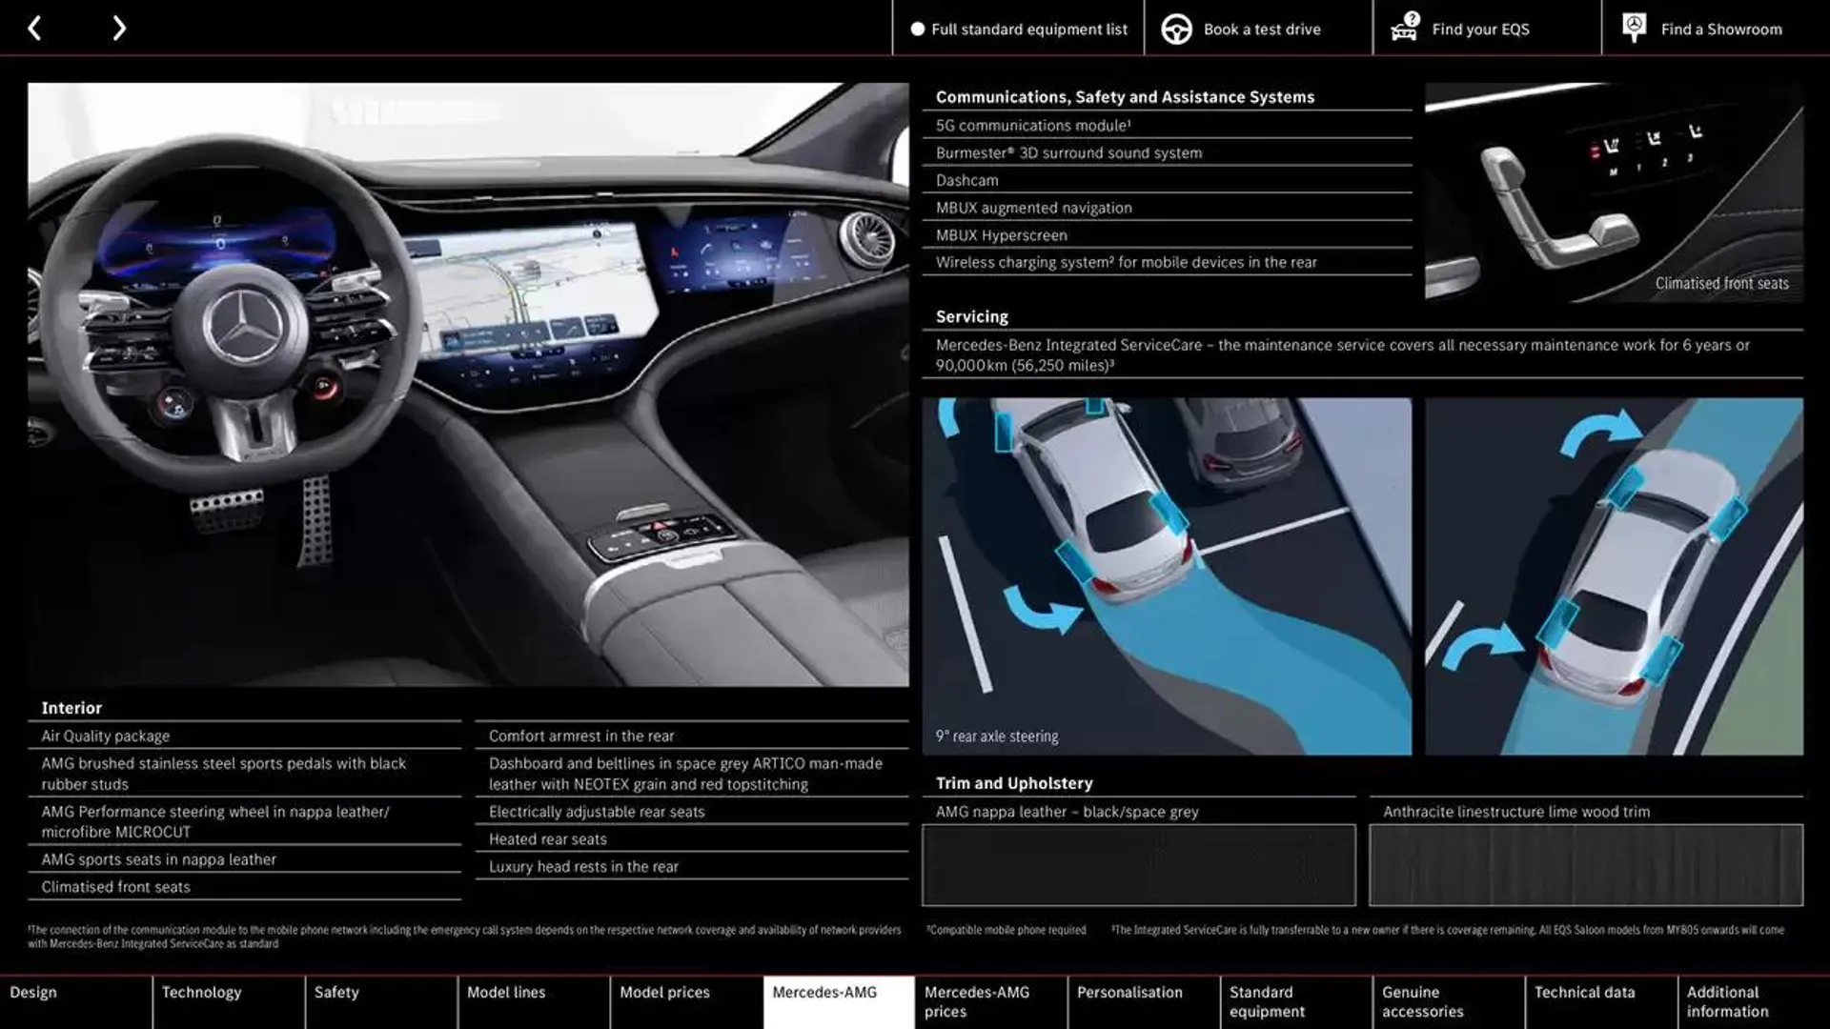This screenshot has width=1830, height=1029.
Task: Click the steering wheel icon for test drive
Action: [1175, 28]
